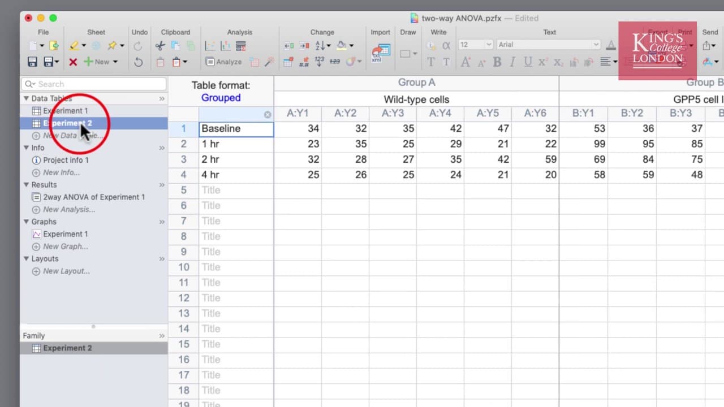
Task: Click the change table format grid icon
Action: pos(288,62)
